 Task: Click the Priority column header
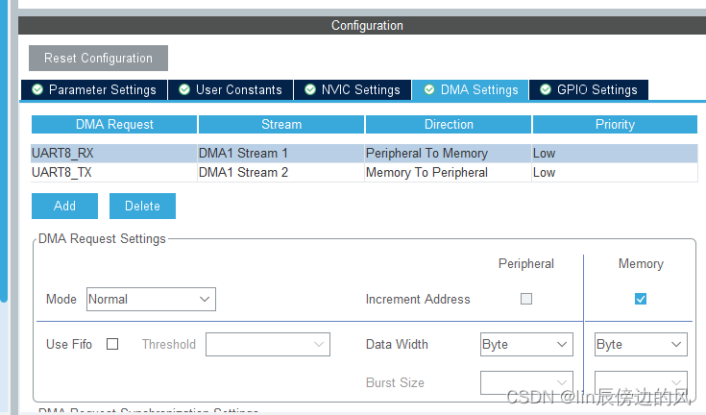tap(615, 124)
